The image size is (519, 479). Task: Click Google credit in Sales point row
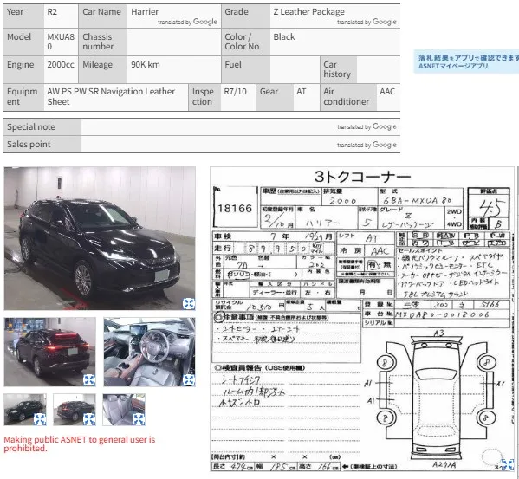point(367,145)
